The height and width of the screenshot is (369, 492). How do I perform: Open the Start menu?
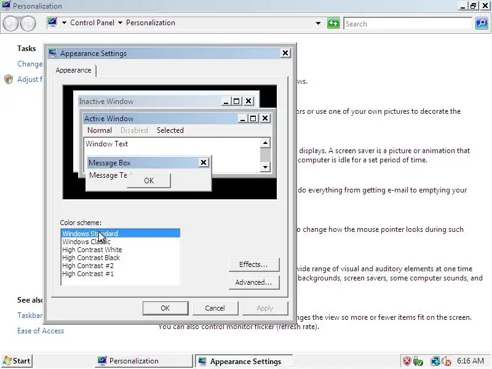tap(17, 361)
